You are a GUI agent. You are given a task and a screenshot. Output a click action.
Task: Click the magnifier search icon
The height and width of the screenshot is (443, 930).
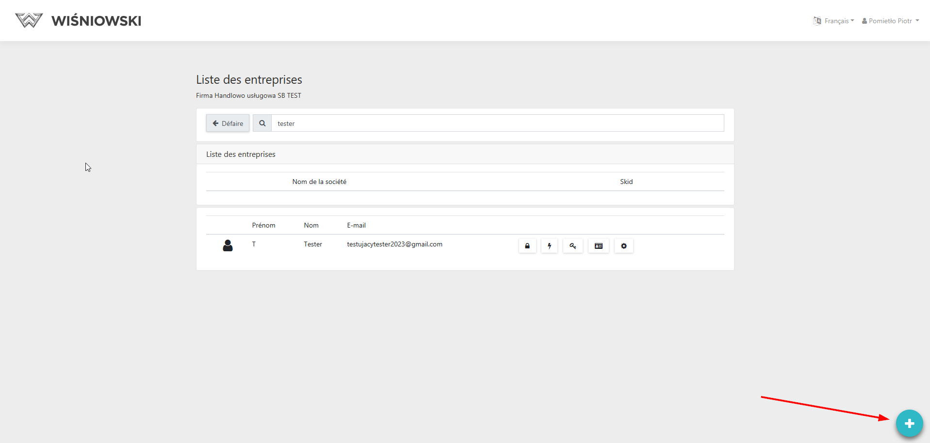pos(262,123)
